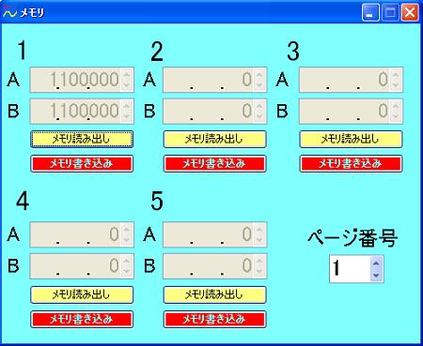Click the slot 1 field B value 1.100.000

(x=82, y=111)
